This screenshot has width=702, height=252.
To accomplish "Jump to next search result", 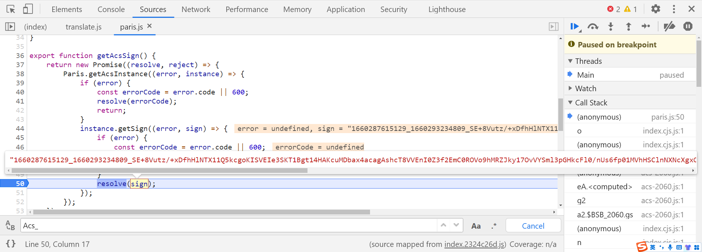I will (x=456, y=225).
